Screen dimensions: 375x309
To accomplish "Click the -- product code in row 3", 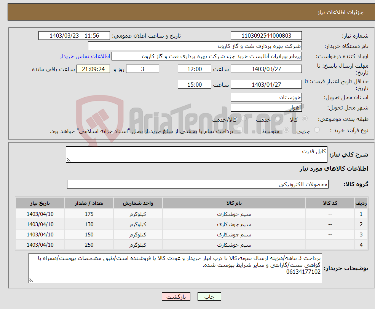I will coord(330,235).
